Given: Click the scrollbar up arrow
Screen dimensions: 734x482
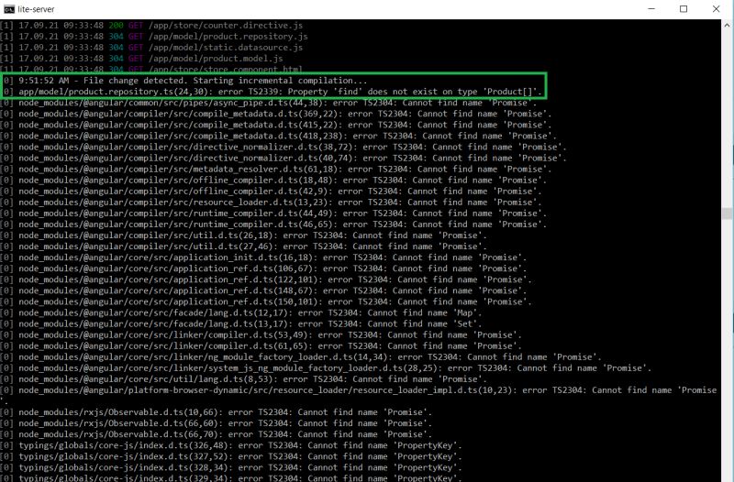Looking at the screenshot, I should [x=727, y=25].
